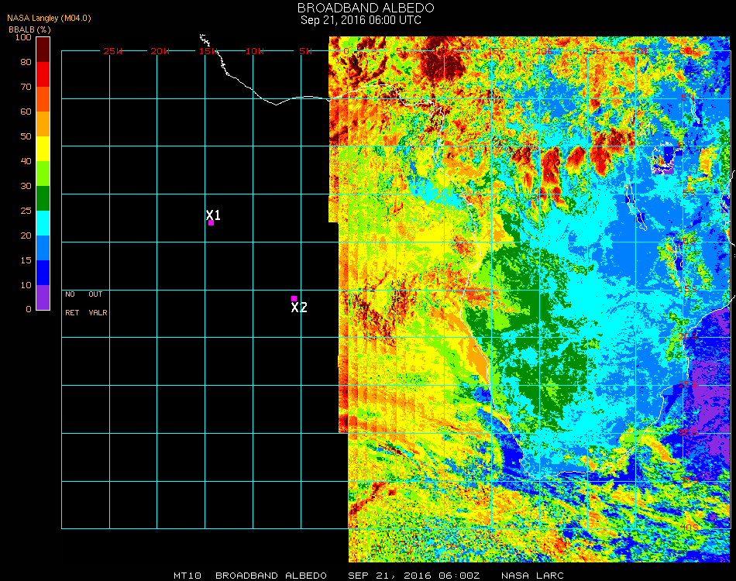Pick the bright red 70–80% legend color

point(43,74)
